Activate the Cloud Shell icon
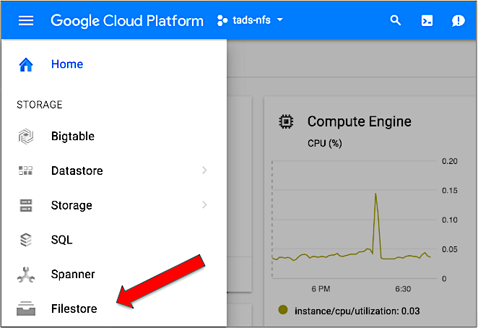 point(427,20)
